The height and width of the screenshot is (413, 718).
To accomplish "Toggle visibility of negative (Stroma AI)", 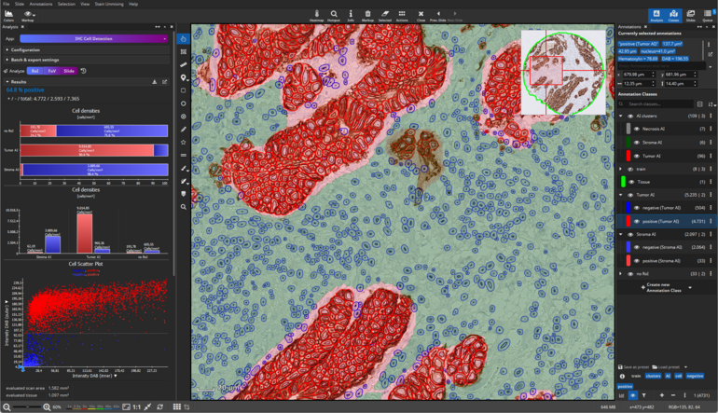I will coord(633,247).
